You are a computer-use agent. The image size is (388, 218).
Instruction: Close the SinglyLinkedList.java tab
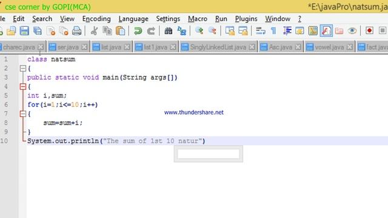pyautogui.click(x=252, y=47)
